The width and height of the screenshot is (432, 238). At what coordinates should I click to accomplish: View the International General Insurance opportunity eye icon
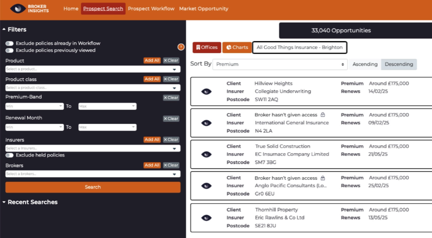(206, 123)
